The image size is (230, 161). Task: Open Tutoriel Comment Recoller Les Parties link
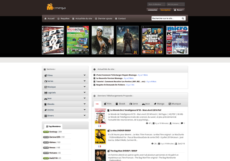point(121,82)
